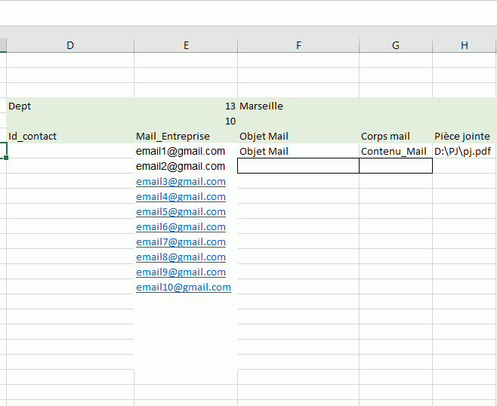Click the email4@gmail.com link
The image size is (497, 406).
point(181,196)
